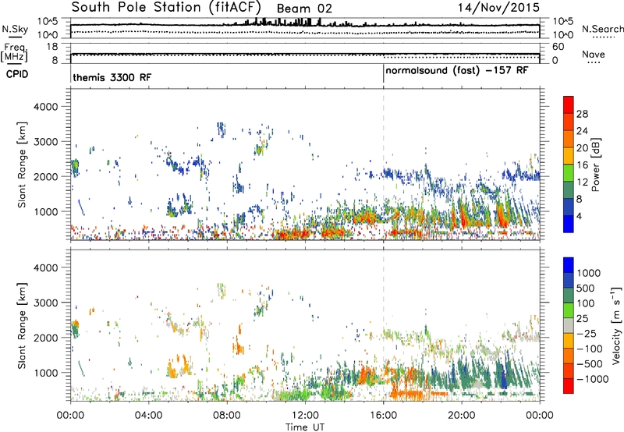The height and width of the screenshot is (432, 624).
Task: Click the 'N.Sky' legend label
Action: coord(15,30)
